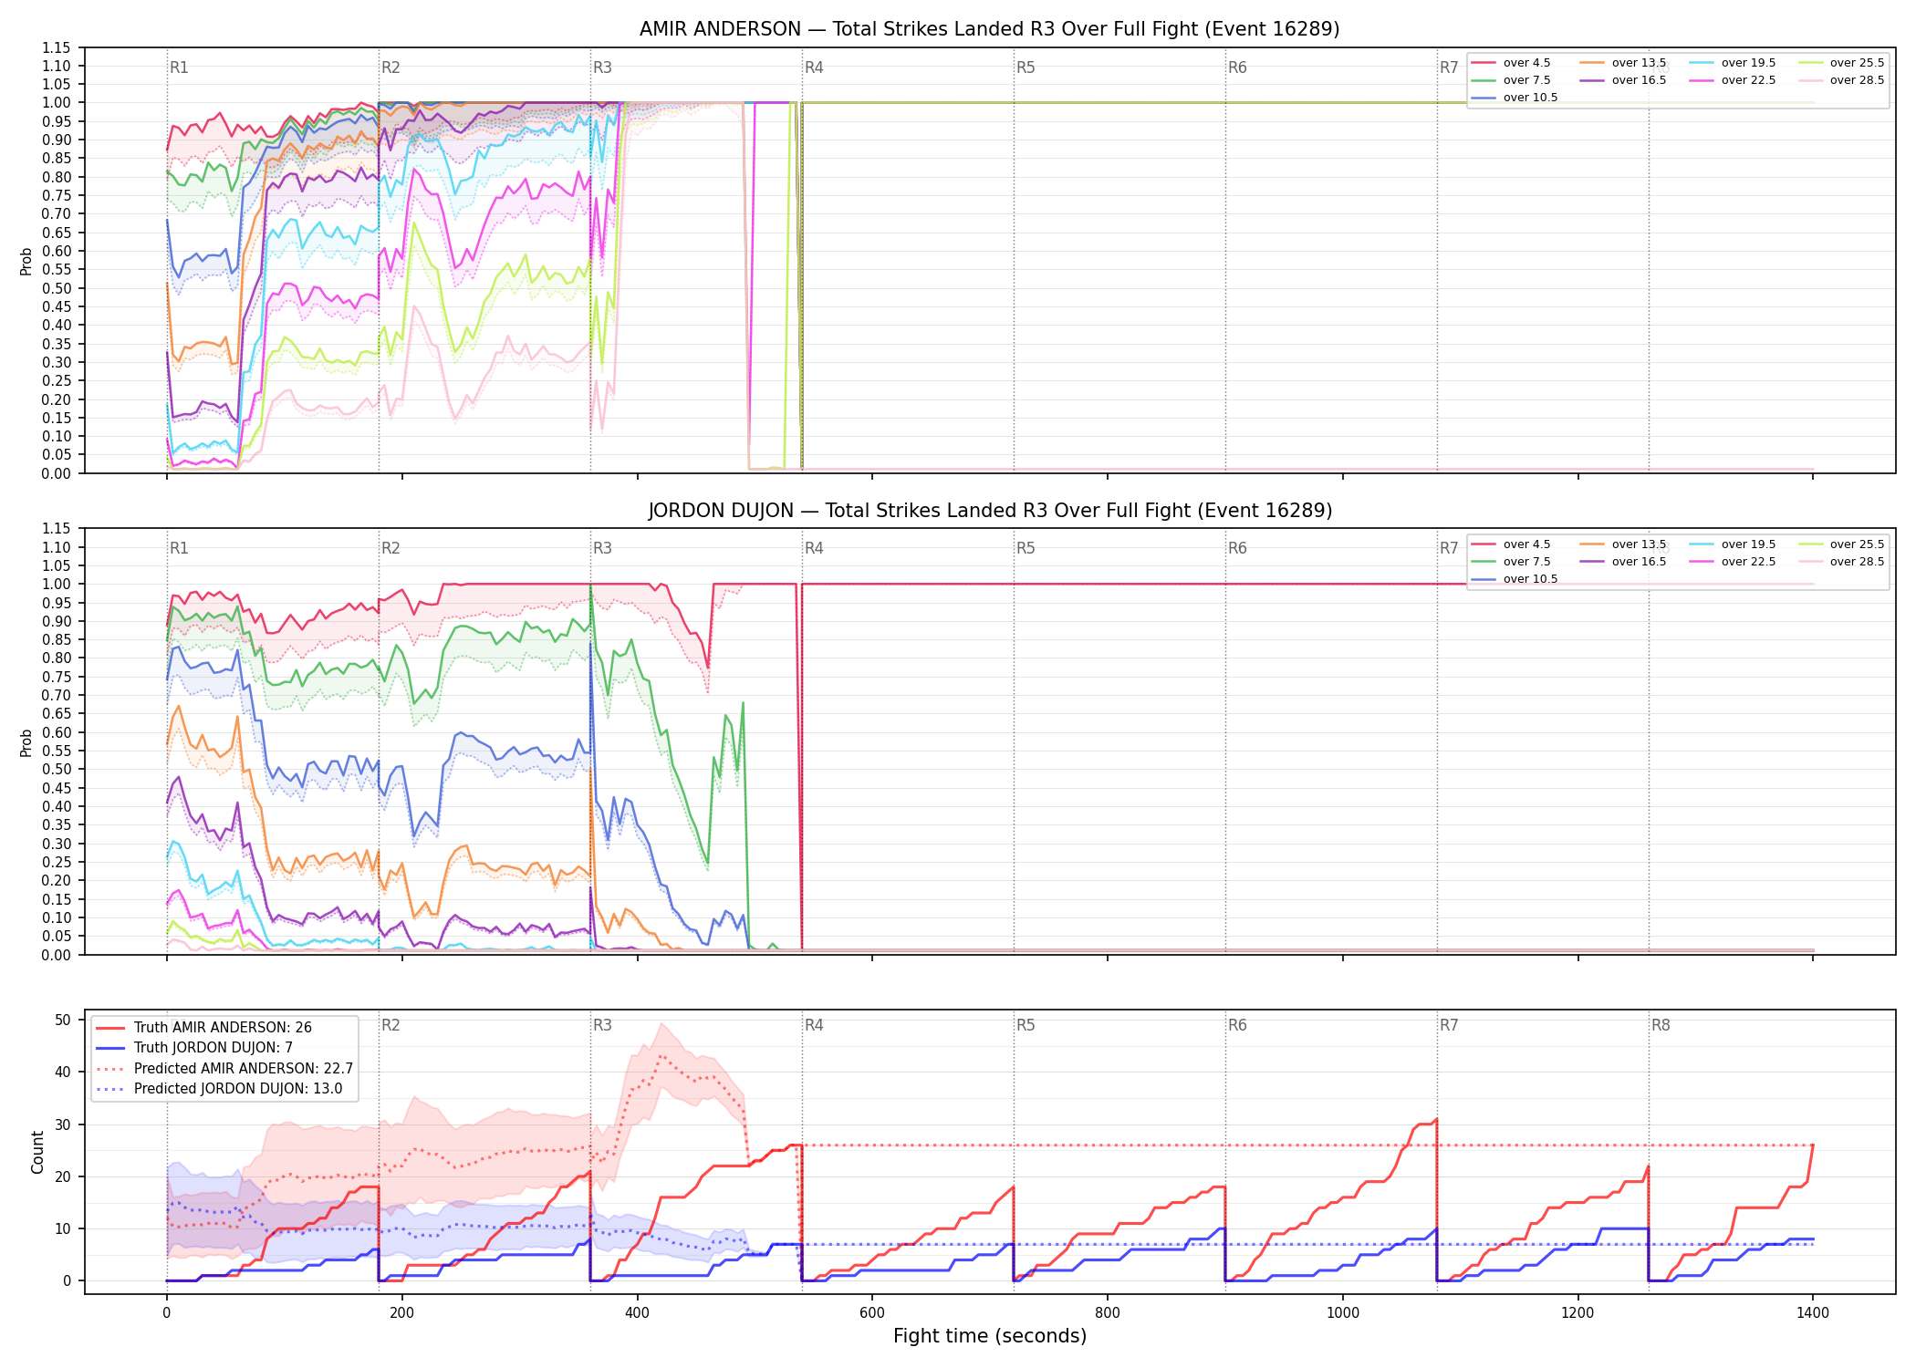This screenshot has width=1916, height=1368.
Task: Click the R1 round marker in Anderson chart
Action: 179,67
